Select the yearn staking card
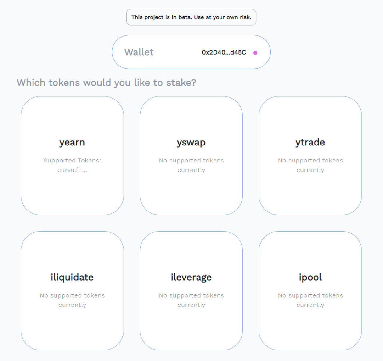The image size is (383, 361). (x=72, y=155)
